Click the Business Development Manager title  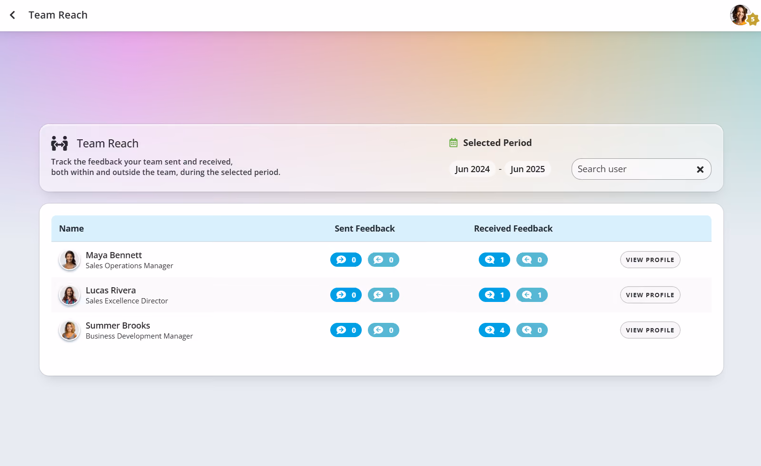point(139,336)
